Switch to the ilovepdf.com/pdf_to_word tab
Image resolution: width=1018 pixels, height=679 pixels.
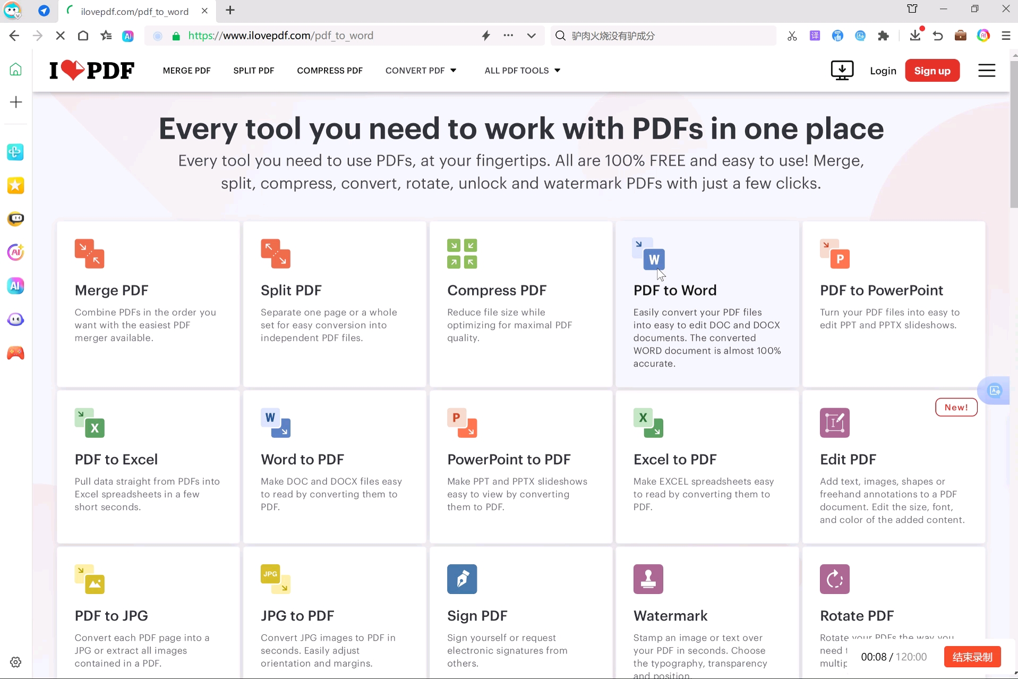135,11
